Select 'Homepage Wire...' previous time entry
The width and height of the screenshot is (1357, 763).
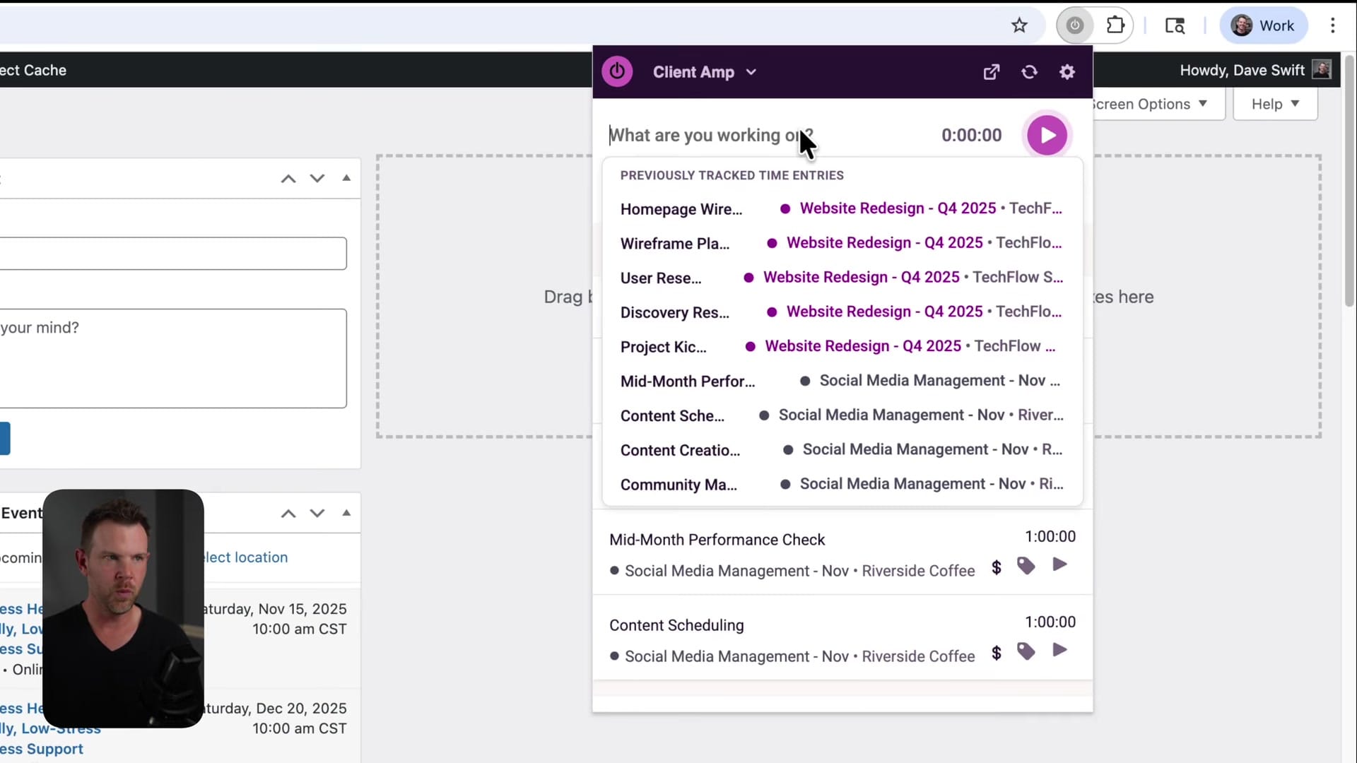842,208
